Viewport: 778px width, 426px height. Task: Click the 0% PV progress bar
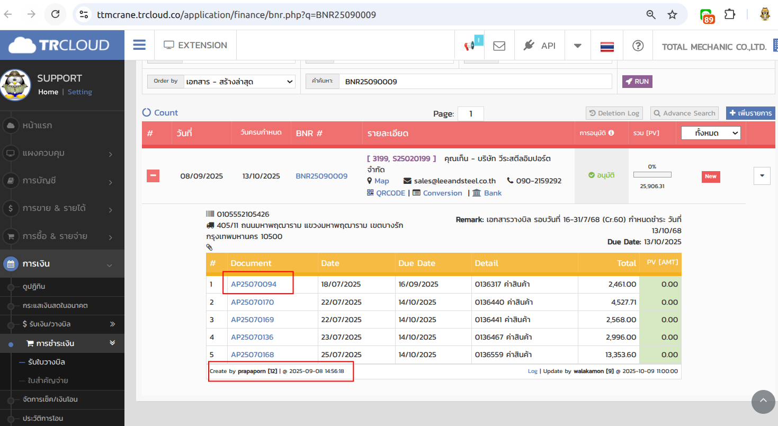coord(652,174)
